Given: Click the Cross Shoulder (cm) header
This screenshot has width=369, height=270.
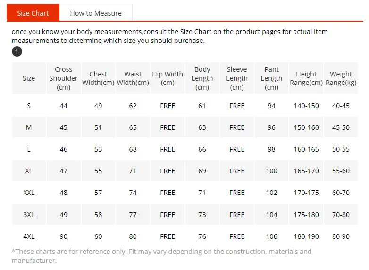Looking at the screenshot, I should click(64, 78).
